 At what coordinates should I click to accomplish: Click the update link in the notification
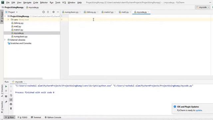tap(199, 110)
